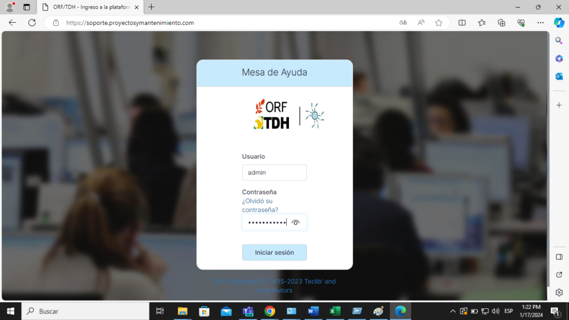Focus the Usuario input field
The image size is (569, 320).
(x=274, y=172)
